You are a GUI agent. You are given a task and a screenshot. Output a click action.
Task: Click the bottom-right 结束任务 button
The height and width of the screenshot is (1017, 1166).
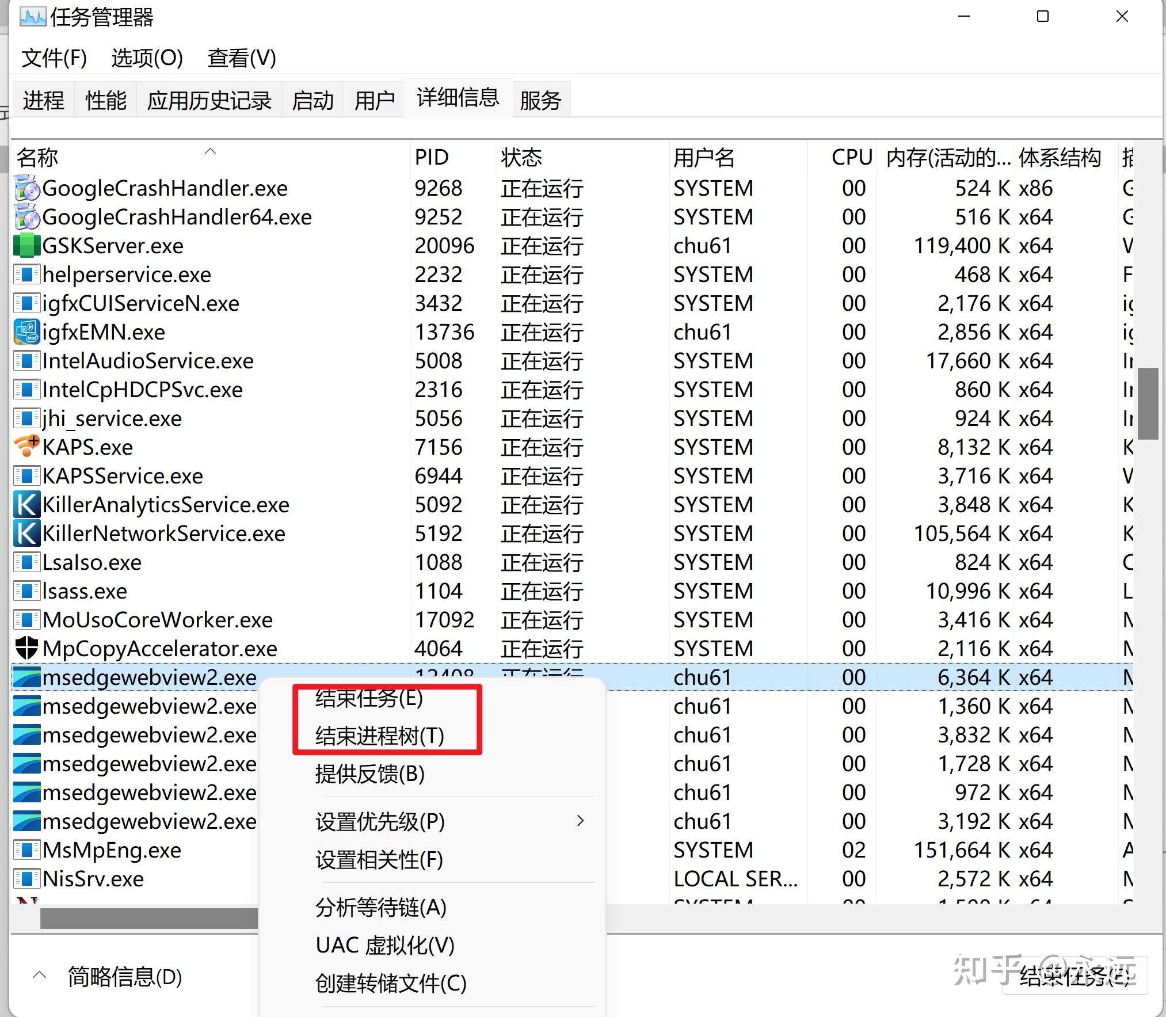click(x=1075, y=976)
